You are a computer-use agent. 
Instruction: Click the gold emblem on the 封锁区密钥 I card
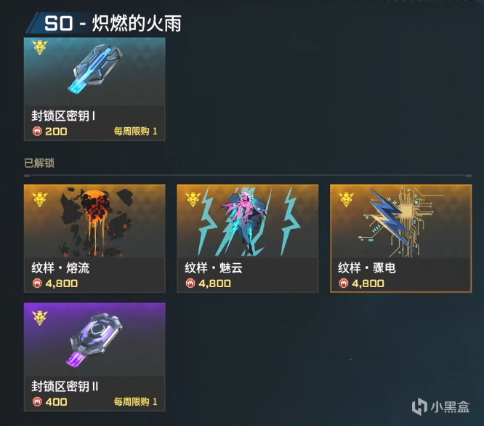point(40,47)
